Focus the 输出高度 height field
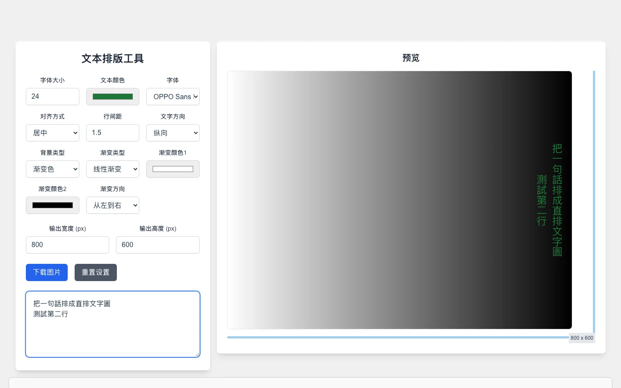This screenshot has height=388, width=621. 158,245
